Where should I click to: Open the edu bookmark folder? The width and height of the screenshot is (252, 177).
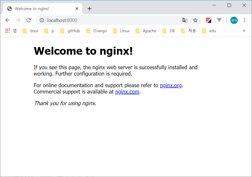click(x=209, y=31)
